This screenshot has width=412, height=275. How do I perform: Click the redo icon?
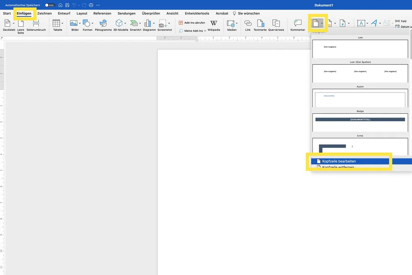pyautogui.click(x=84, y=5)
